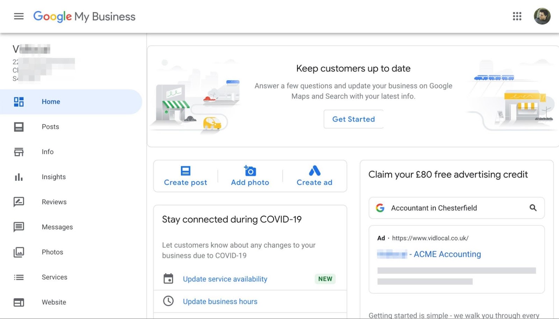559x319 pixels.
Task: Click the Home icon in the sidebar
Action: tap(19, 102)
